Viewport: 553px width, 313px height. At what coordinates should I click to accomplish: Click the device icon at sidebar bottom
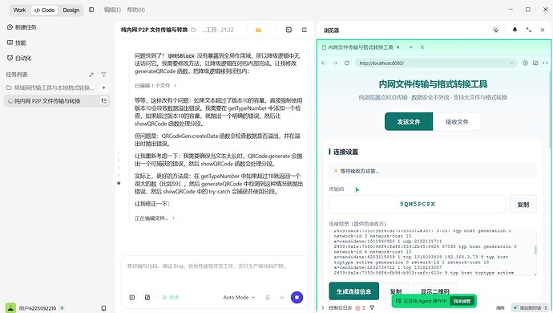click(x=103, y=308)
